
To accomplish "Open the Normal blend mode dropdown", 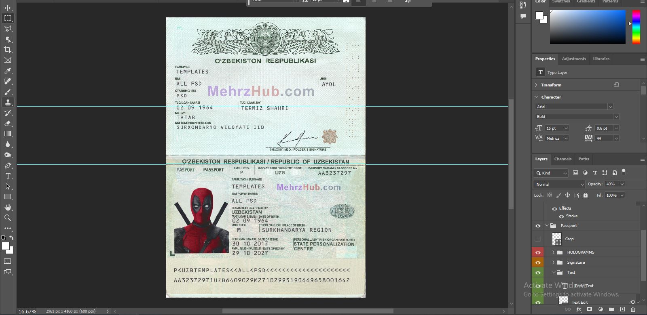I will point(560,184).
